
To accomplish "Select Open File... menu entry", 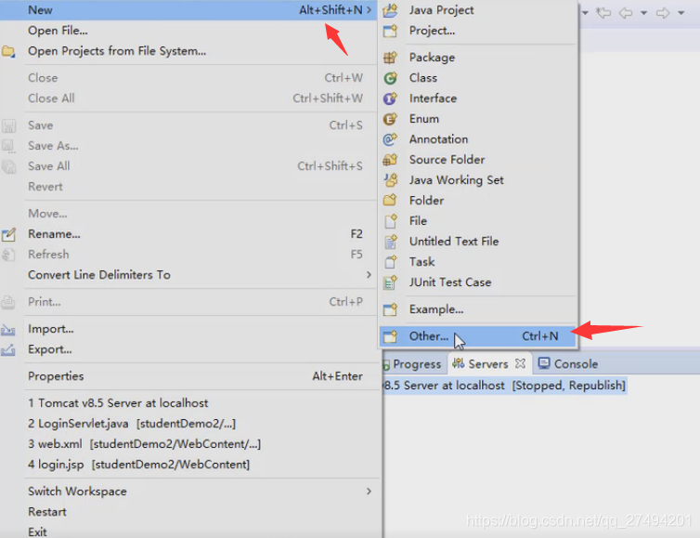I will click(x=188, y=31).
